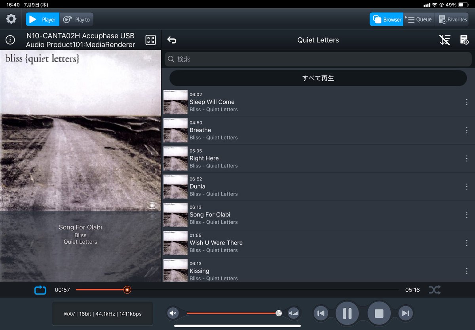
Task: Play the track Right Here
Action: pos(318,158)
